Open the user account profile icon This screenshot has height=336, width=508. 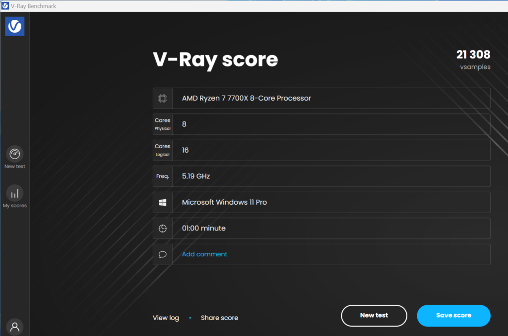point(14,327)
